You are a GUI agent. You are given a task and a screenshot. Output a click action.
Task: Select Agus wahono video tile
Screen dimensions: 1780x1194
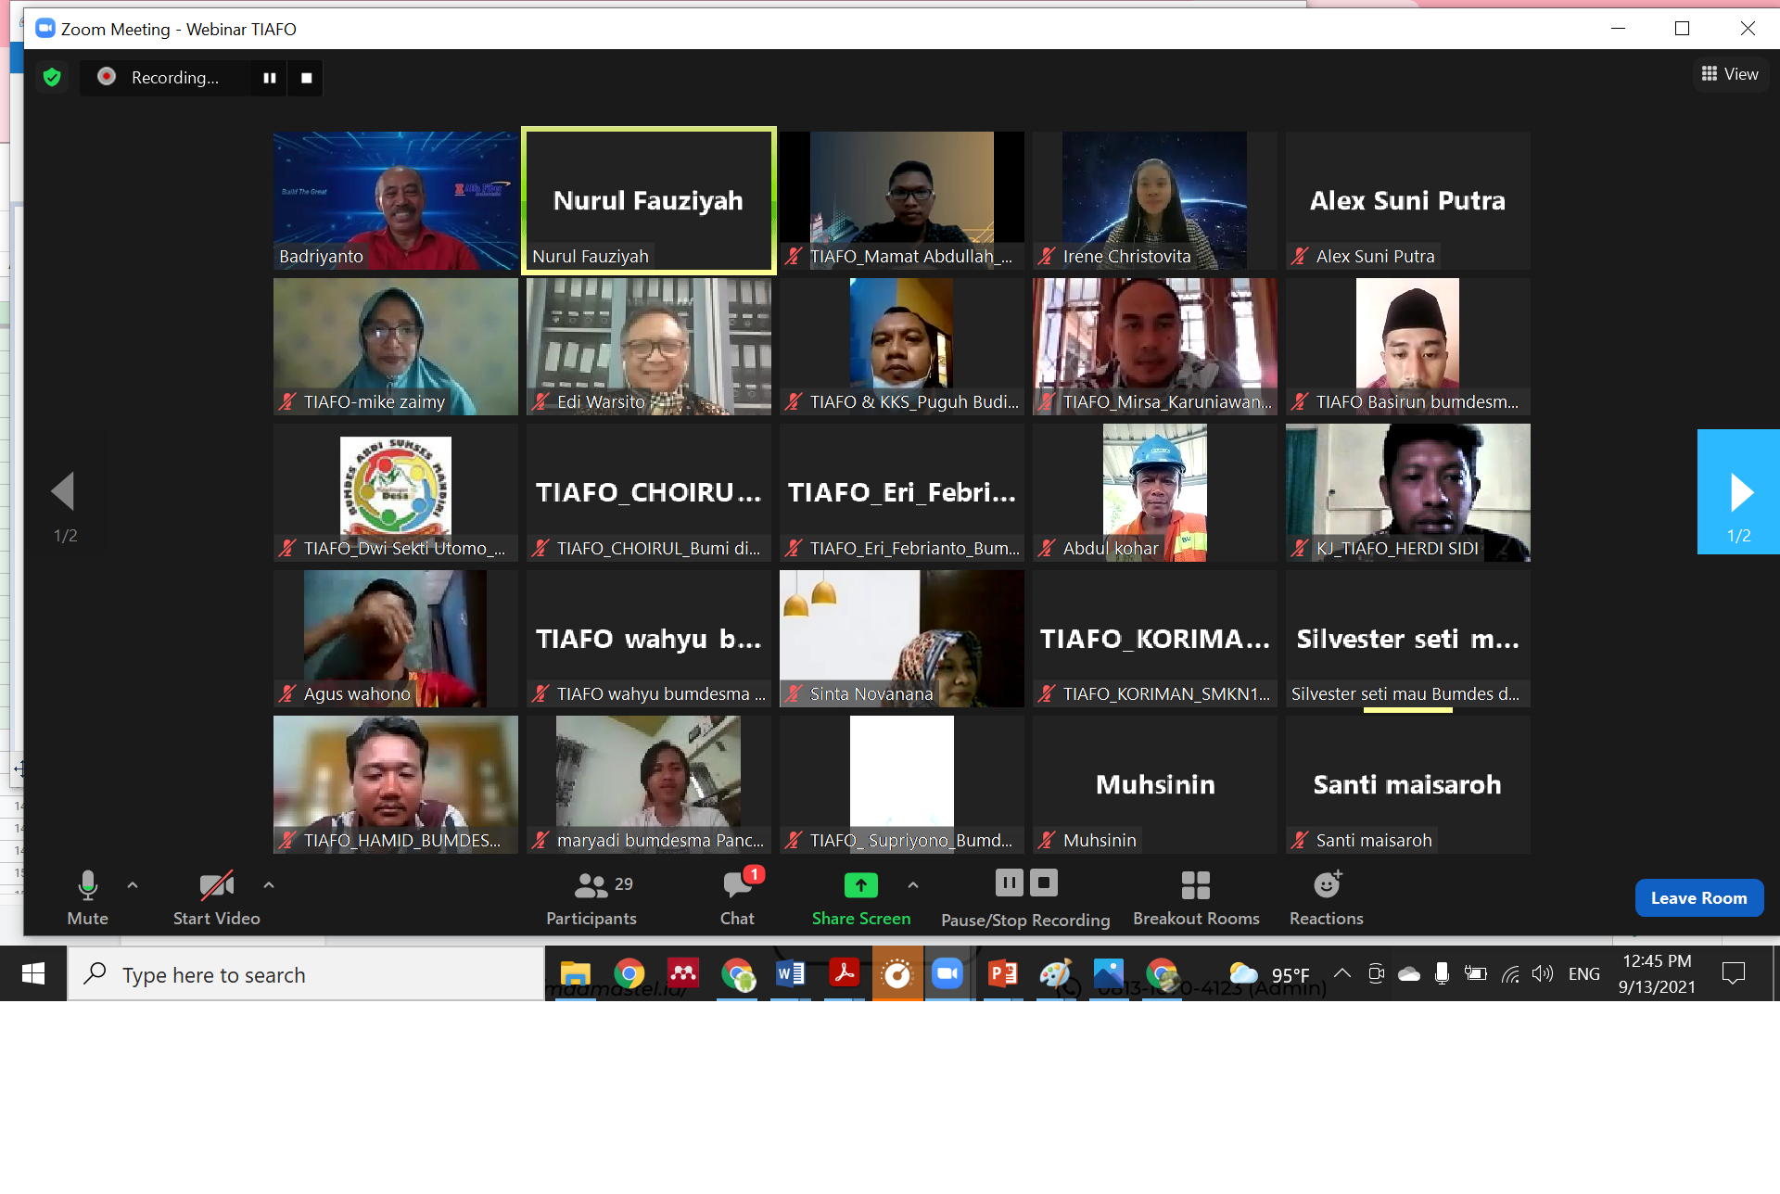click(396, 639)
